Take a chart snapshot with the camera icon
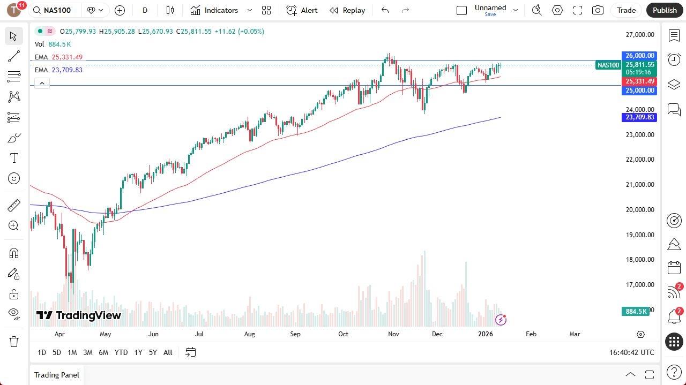The image size is (686, 385). pyautogui.click(x=598, y=10)
